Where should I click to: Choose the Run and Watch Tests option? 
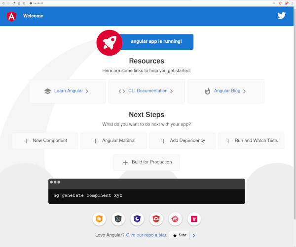251,141
